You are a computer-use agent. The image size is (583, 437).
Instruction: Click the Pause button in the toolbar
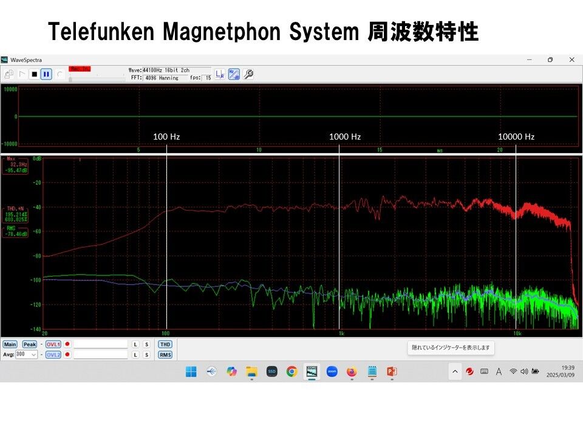click(x=45, y=74)
